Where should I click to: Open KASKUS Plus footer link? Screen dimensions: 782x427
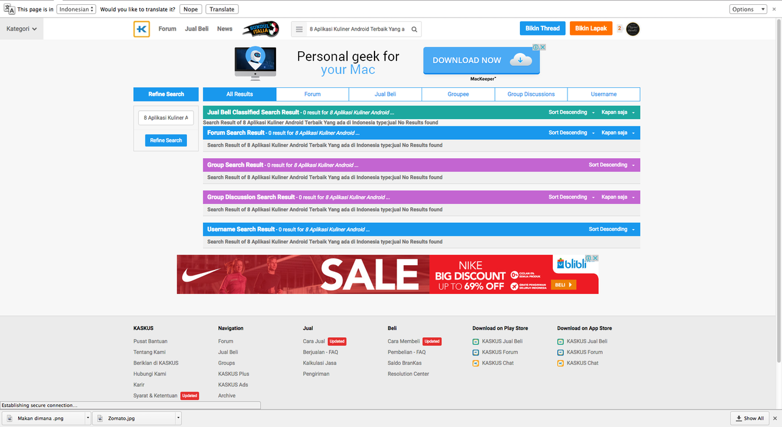pos(233,374)
